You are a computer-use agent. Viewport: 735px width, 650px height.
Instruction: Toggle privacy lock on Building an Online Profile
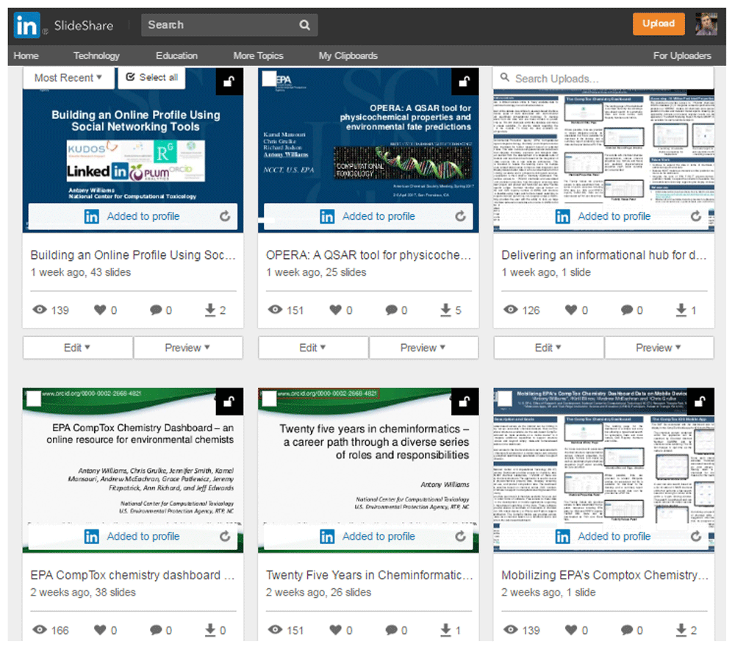229,81
